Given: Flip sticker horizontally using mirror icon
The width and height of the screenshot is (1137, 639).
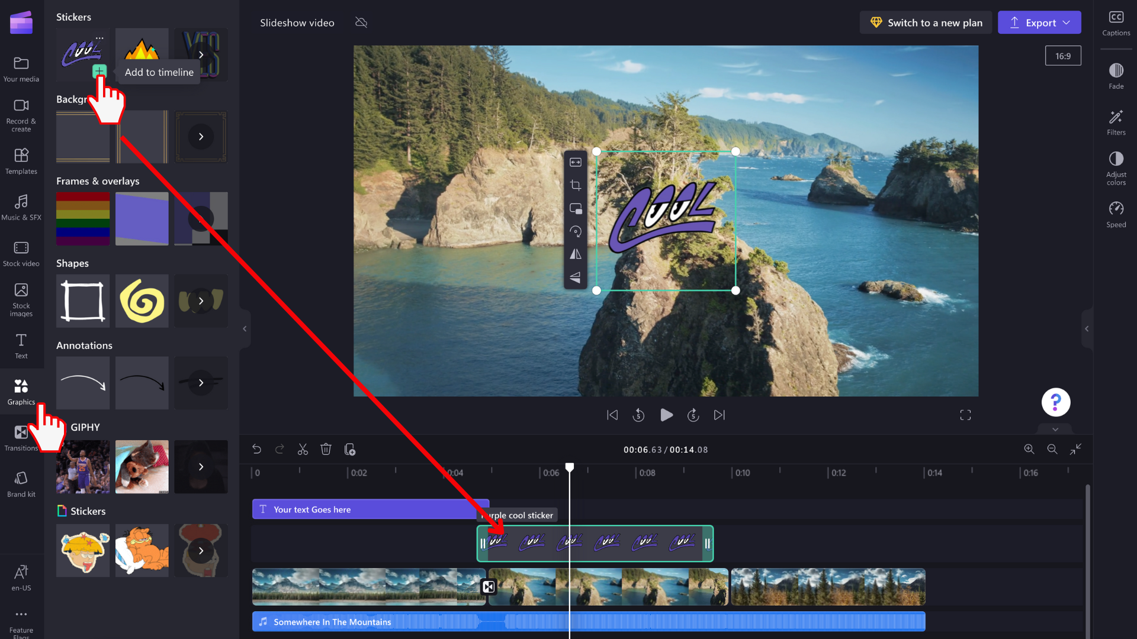Looking at the screenshot, I should tap(575, 254).
